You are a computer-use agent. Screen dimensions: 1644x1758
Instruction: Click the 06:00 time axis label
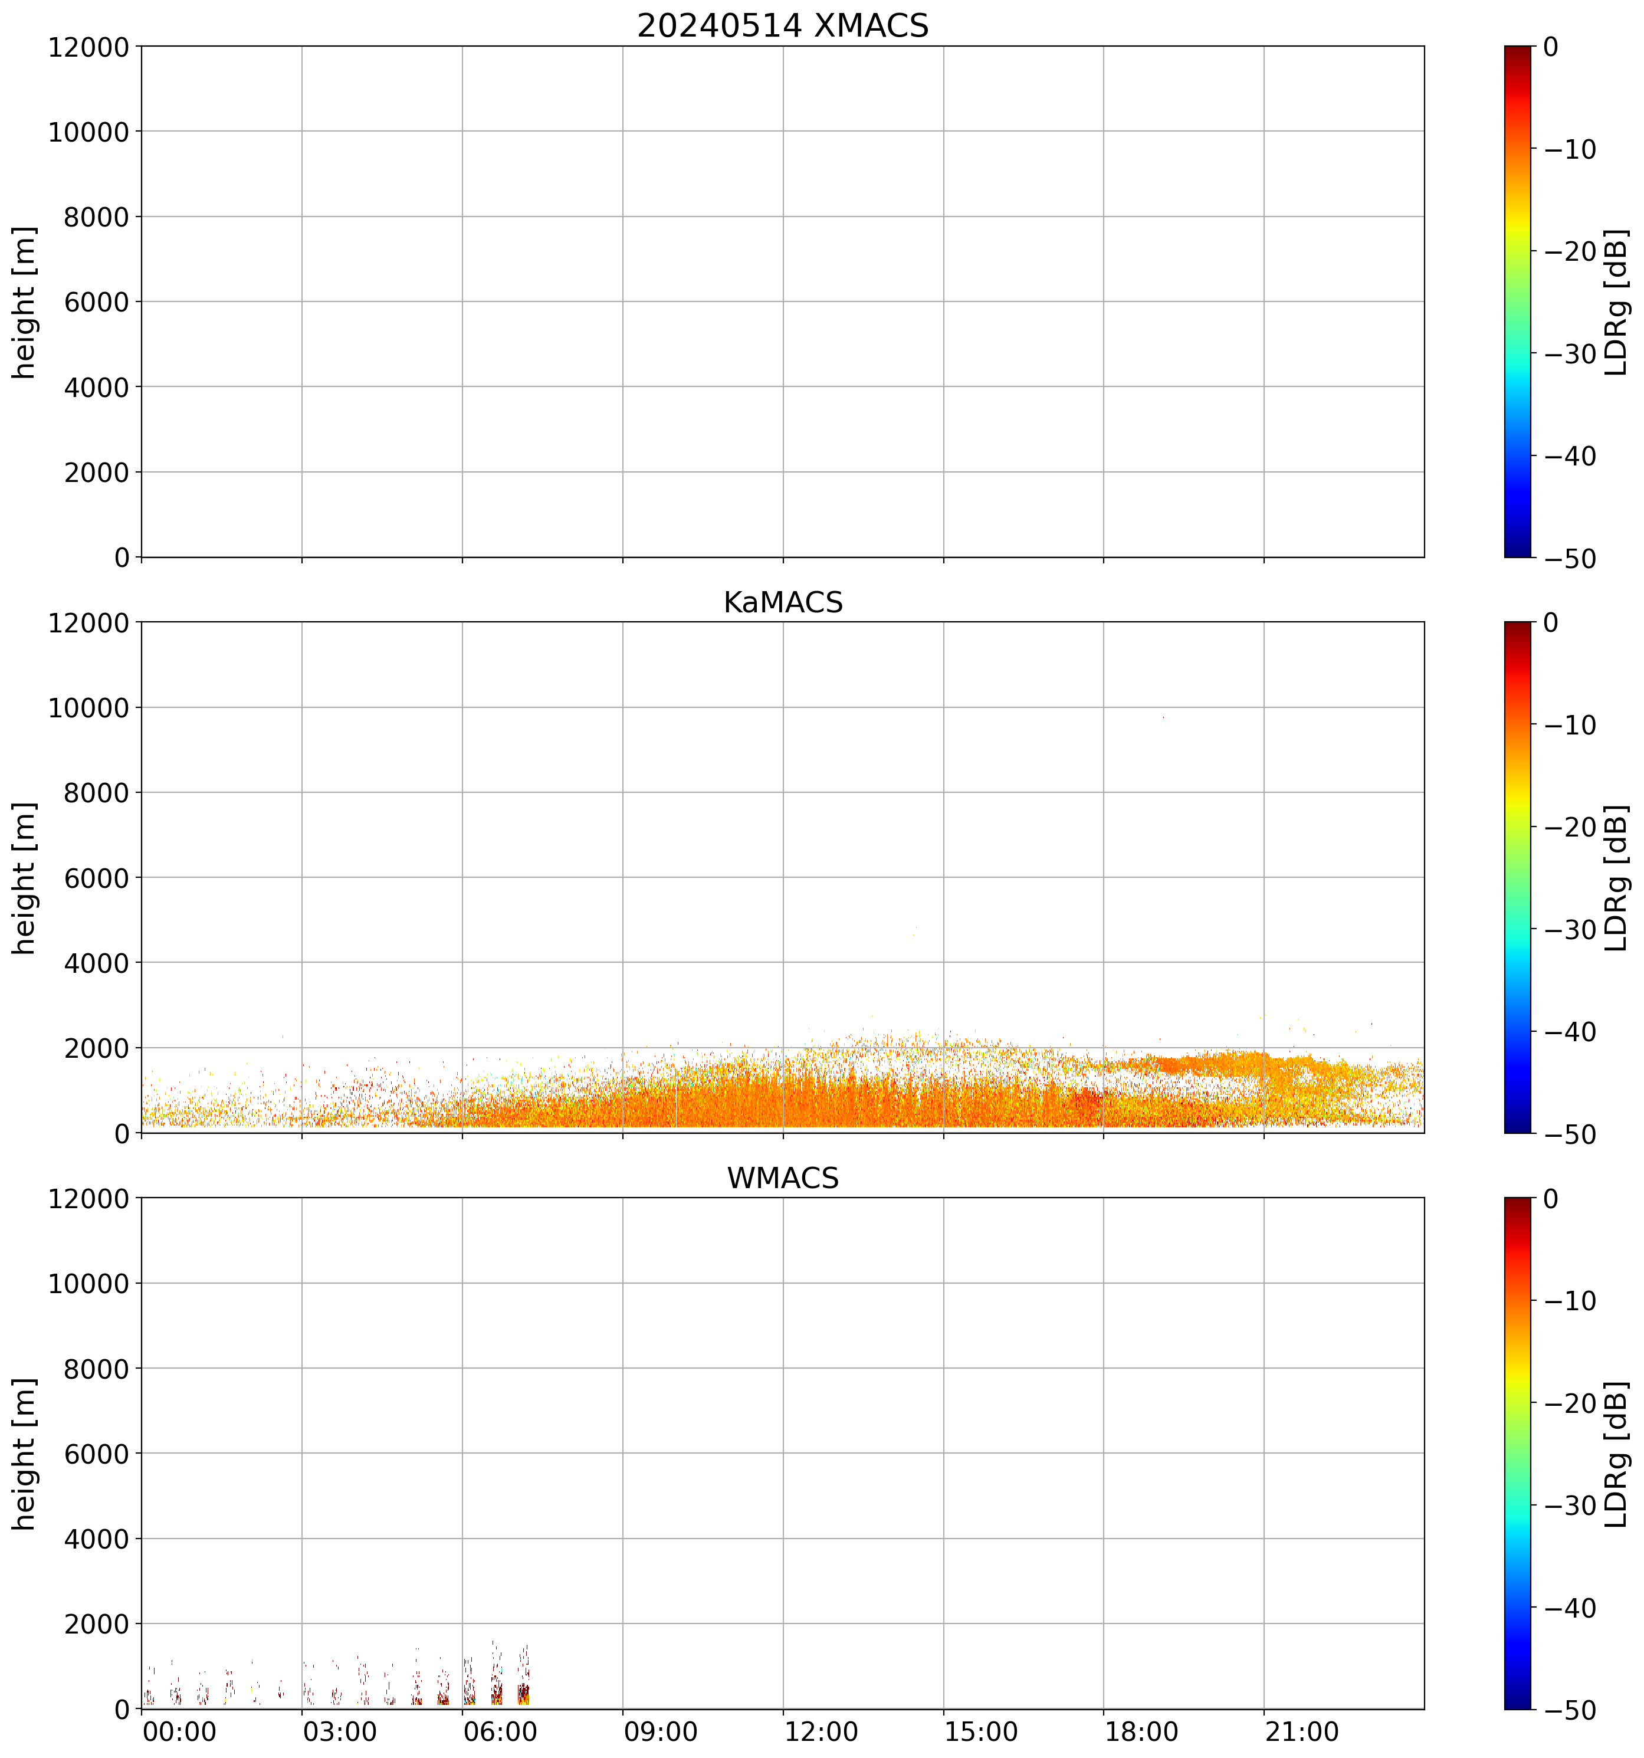tap(500, 1731)
